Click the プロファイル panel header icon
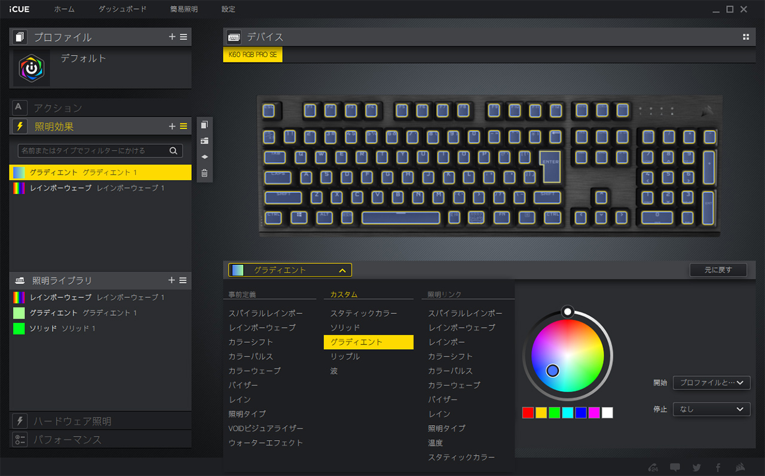The image size is (765, 476). pyautogui.click(x=20, y=37)
